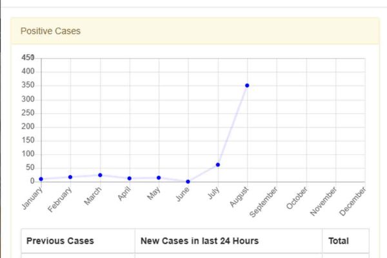
Task: Click the March data point
Action: point(100,175)
